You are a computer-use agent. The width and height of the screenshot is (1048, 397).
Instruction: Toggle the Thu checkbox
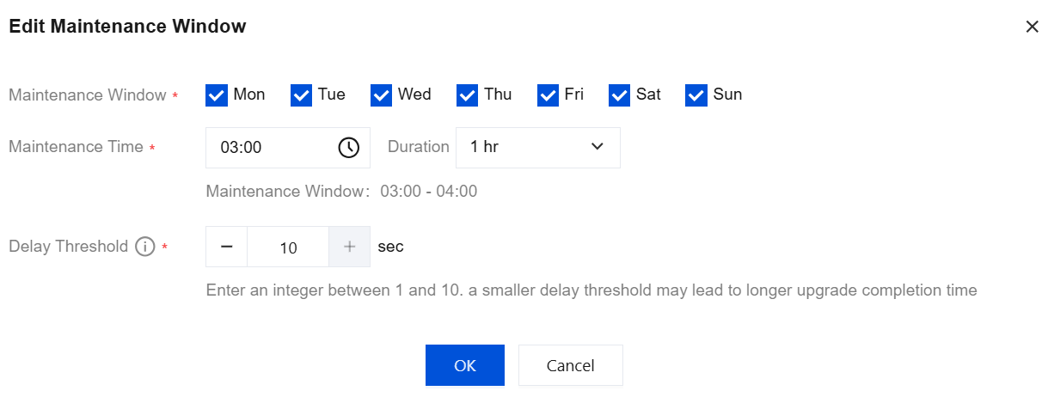[467, 95]
